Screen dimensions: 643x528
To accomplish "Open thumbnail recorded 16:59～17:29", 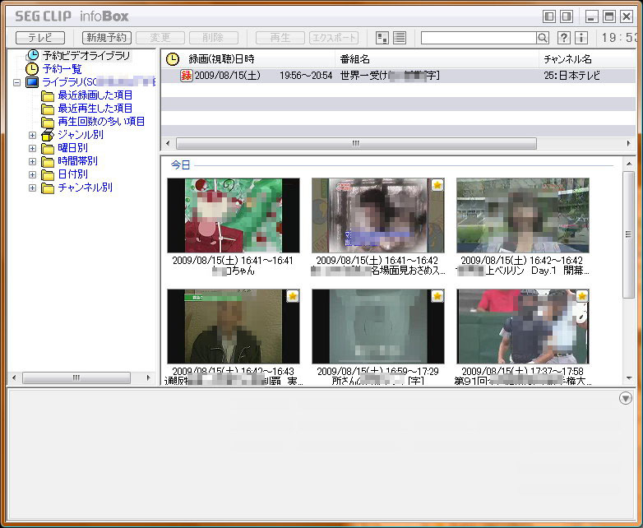I will pos(378,327).
